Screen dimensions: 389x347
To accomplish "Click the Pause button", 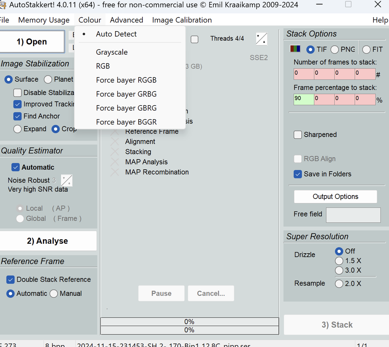I will click(x=161, y=293).
